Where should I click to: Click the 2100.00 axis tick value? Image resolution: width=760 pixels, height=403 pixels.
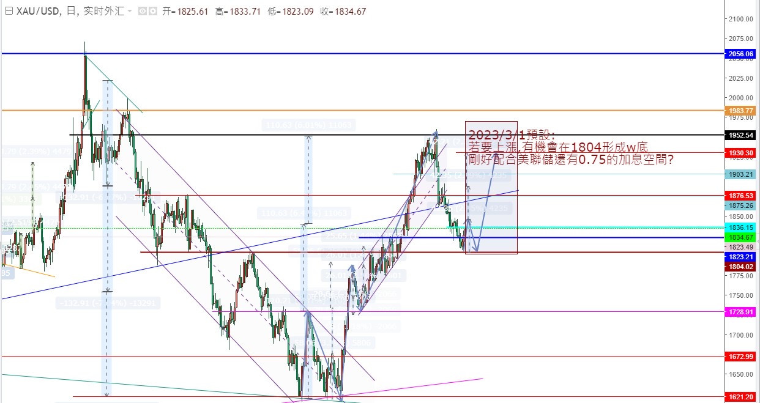coord(741,19)
